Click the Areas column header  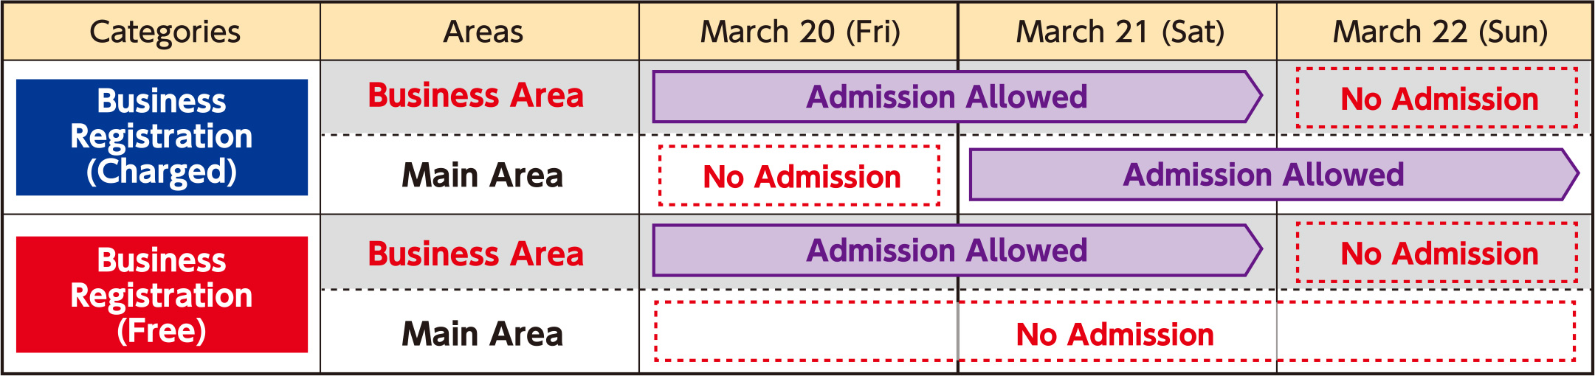tap(483, 32)
